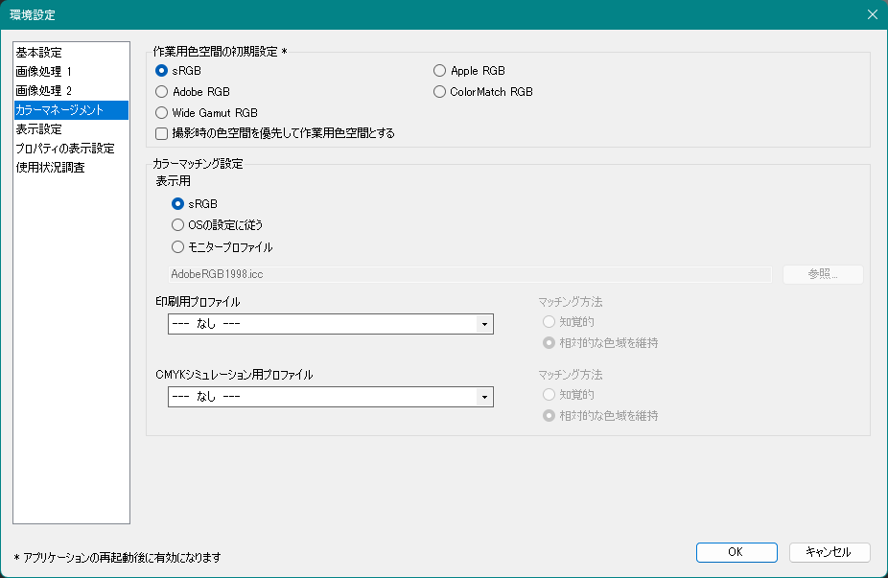Viewport: 888px width, 578px height.
Task: Click the AdobeRGB1998.icc profile path field
Action: tap(470, 274)
